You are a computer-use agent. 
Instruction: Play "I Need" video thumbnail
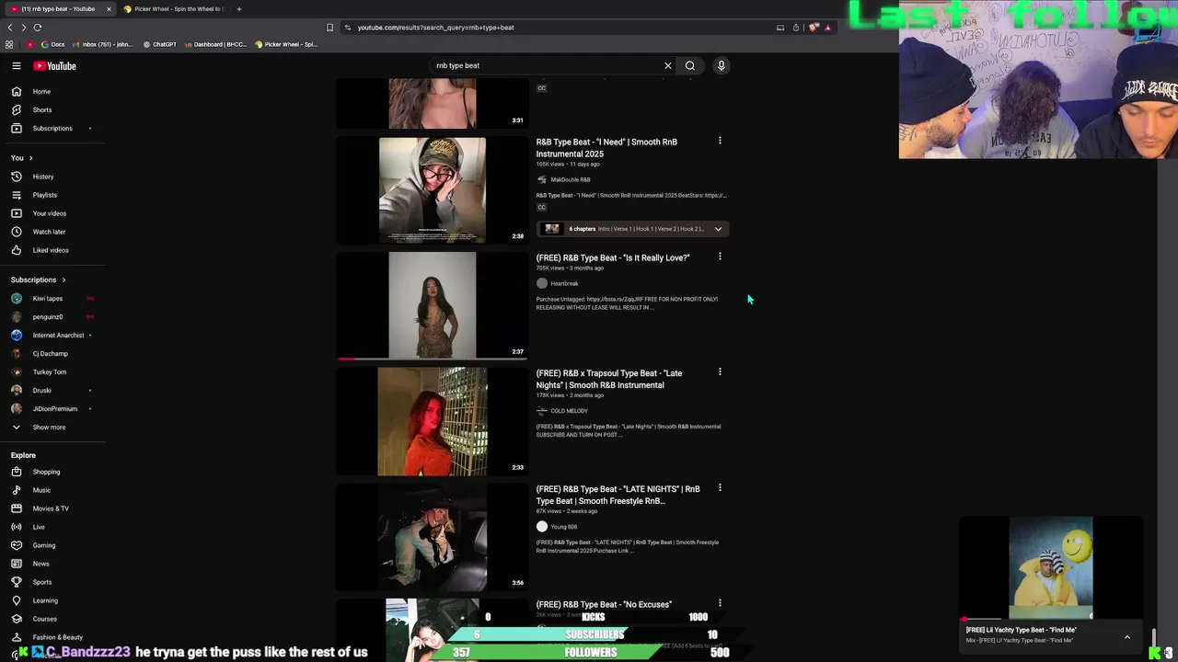coord(433,190)
